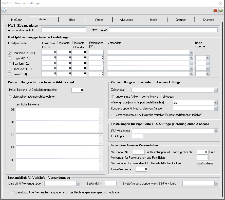The height and width of the screenshot is (200, 225).
Task: Click the DE rechtliche Hinweise text area
Action: coord(58,114)
